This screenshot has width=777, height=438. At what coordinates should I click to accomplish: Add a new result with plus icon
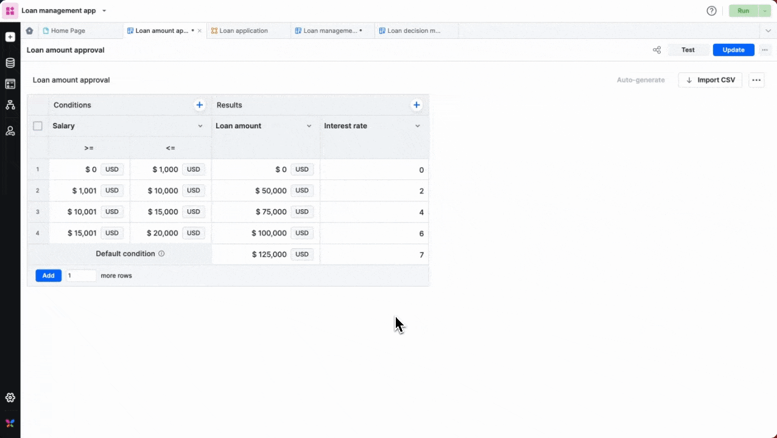417,105
